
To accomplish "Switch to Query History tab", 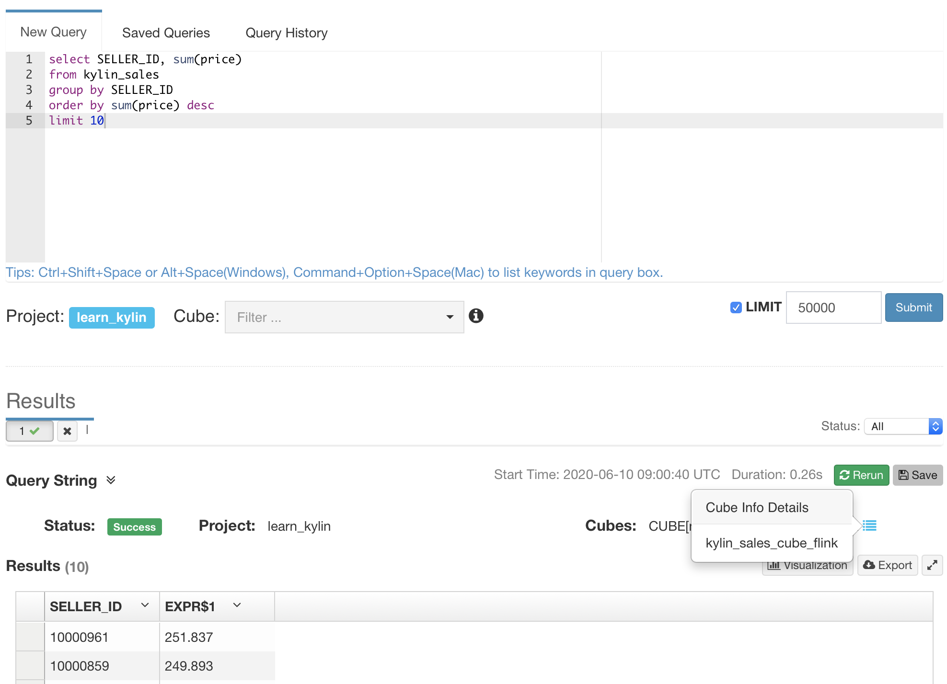I will [x=286, y=33].
